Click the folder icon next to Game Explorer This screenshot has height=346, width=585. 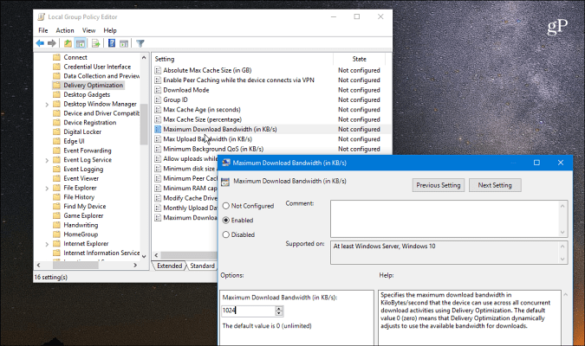tap(56, 215)
